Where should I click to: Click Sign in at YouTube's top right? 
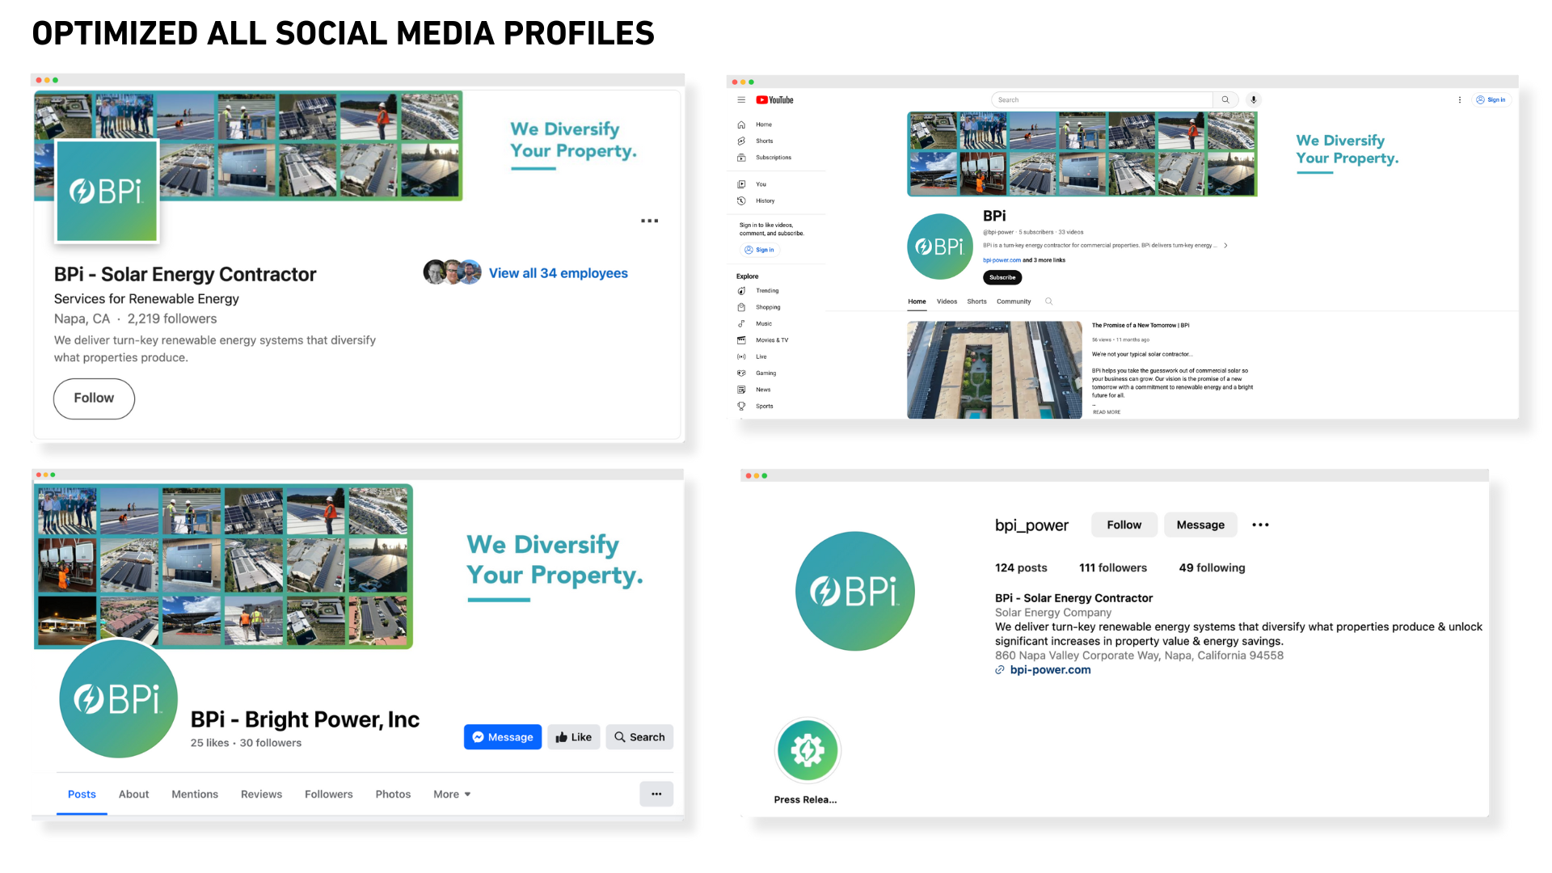(x=1491, y=100)
